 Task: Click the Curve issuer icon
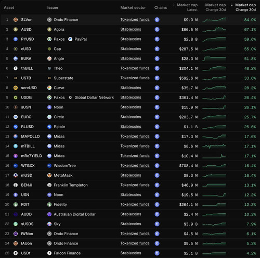[49, 88]
